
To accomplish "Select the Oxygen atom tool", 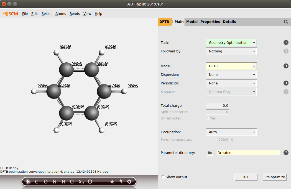I will 46,182.
